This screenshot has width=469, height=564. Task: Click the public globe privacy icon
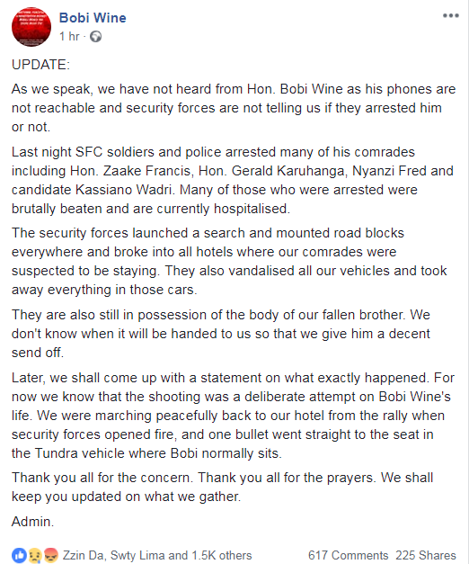[x=95, y=37]
